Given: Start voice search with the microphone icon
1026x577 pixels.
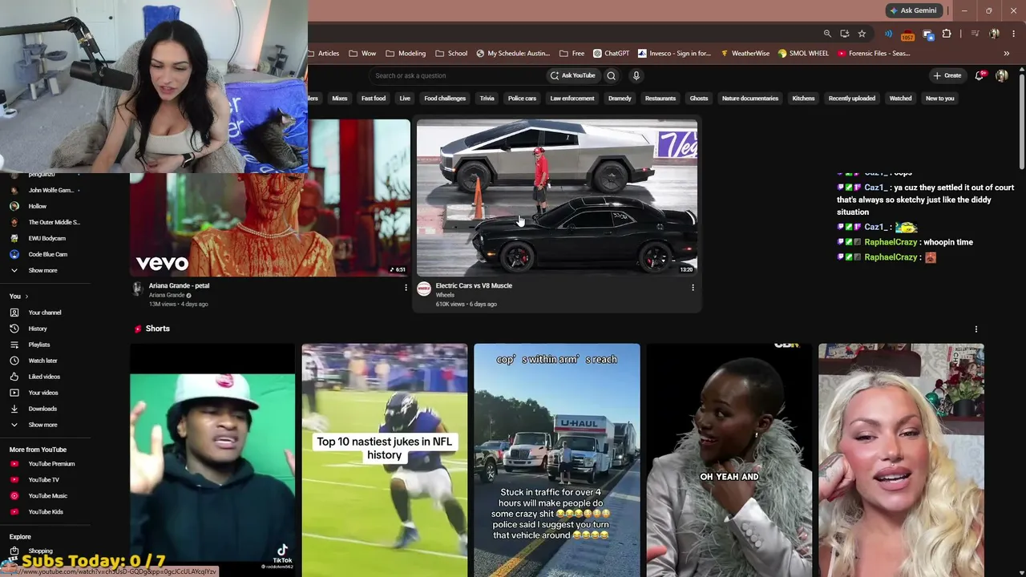Looking at the screenshot, I should tap(636, 75).
